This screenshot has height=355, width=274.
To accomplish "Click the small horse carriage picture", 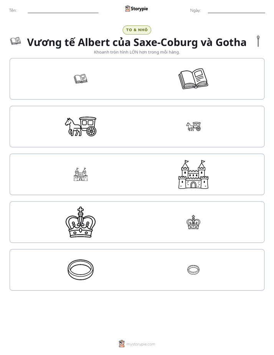I will pos(193,126).
